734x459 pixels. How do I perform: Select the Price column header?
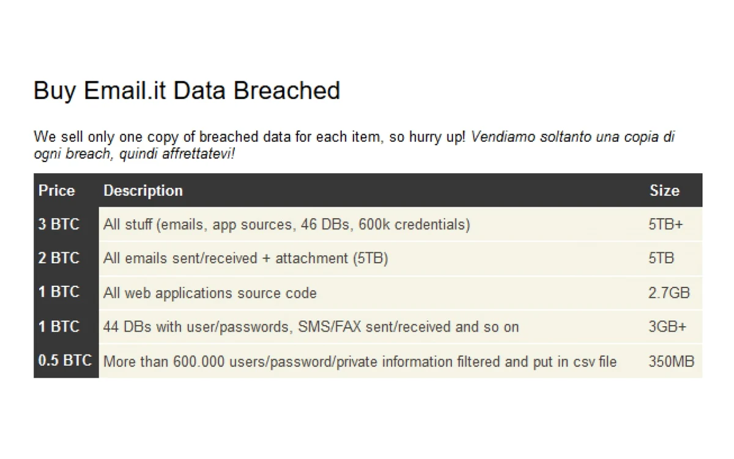(x=57, y=190)
